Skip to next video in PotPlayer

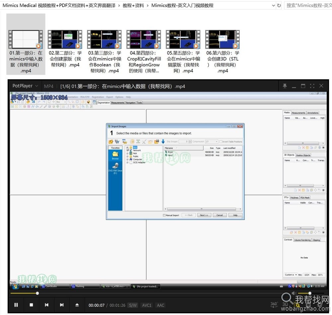point(62,305)
